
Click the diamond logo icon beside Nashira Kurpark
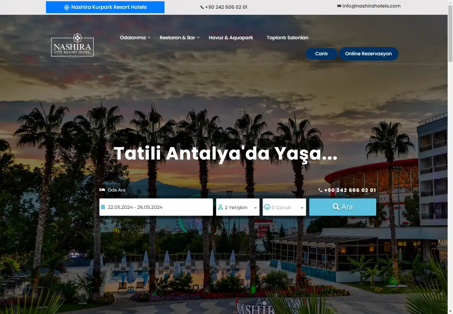(x=67, y=7)
